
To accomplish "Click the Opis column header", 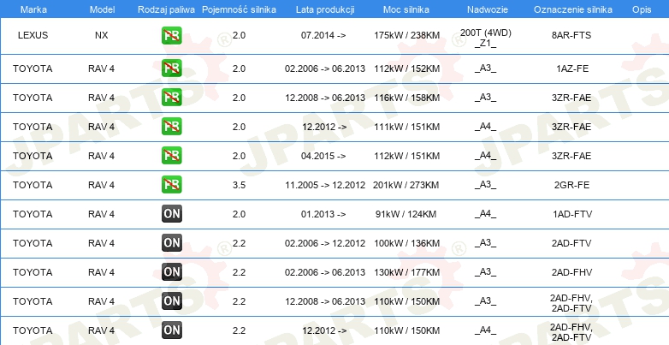I will (642, 9).
